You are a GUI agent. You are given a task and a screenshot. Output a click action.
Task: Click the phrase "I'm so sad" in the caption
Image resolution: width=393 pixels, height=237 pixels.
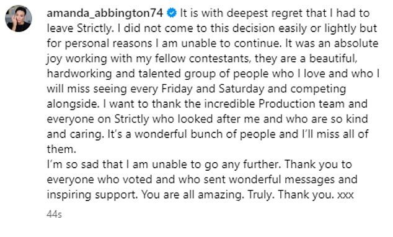coord(73,165)
